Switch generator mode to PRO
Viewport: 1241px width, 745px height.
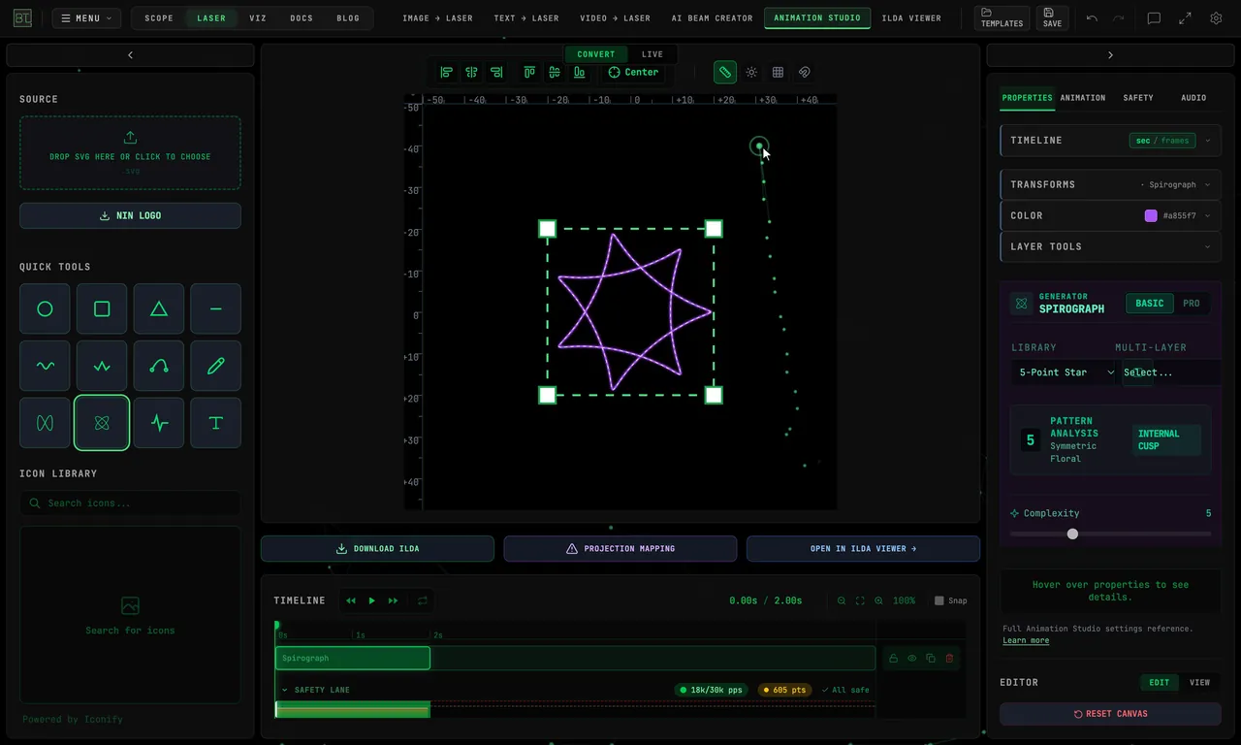[x=1192, y=304]
